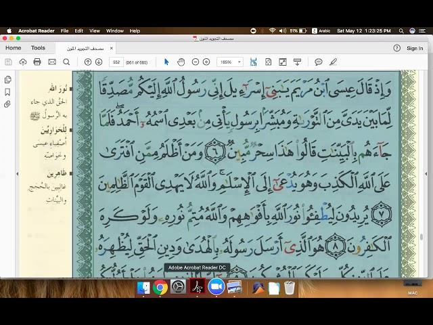Open Zoom from the Dock
Image resolution: width=433 pixels, height=325 pixels.
click(216, 287)
